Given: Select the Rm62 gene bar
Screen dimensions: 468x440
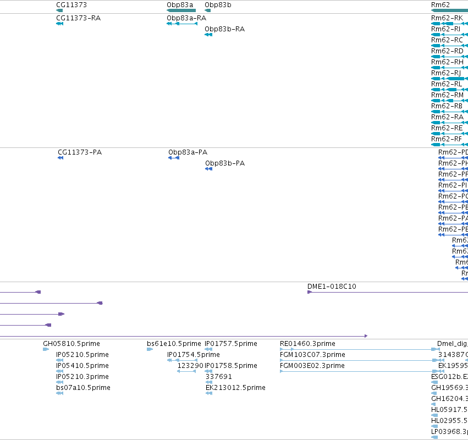Looking at the screenshot, I should (x=449, y=10).
